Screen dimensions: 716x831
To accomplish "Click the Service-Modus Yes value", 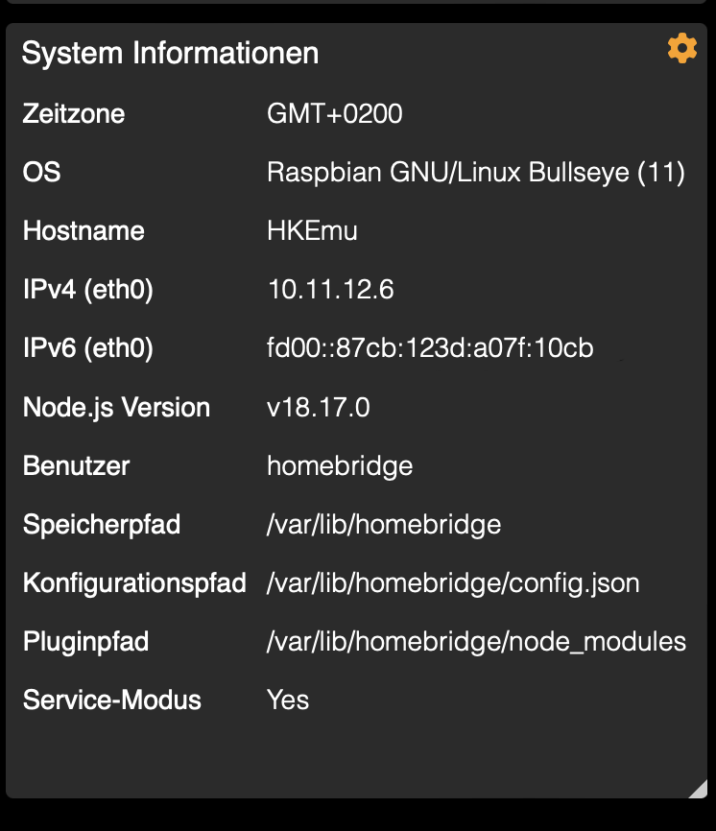I will (x=288, y=700).
